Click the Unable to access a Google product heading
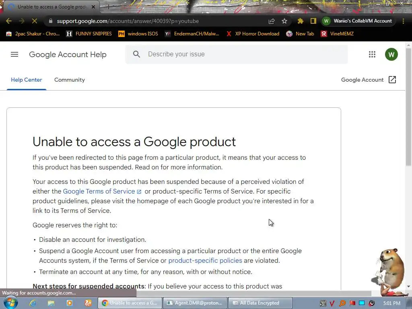This screenshot has width=412, height=309. [x=134, y=142]
